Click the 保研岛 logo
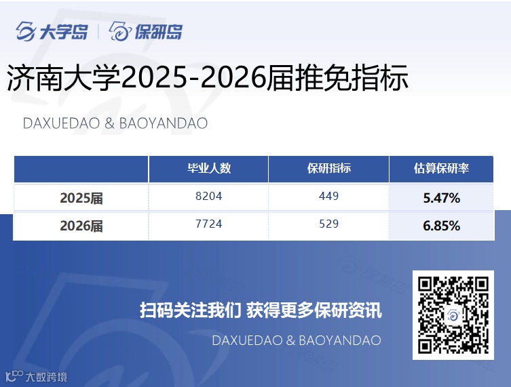 tap(146, 31)
